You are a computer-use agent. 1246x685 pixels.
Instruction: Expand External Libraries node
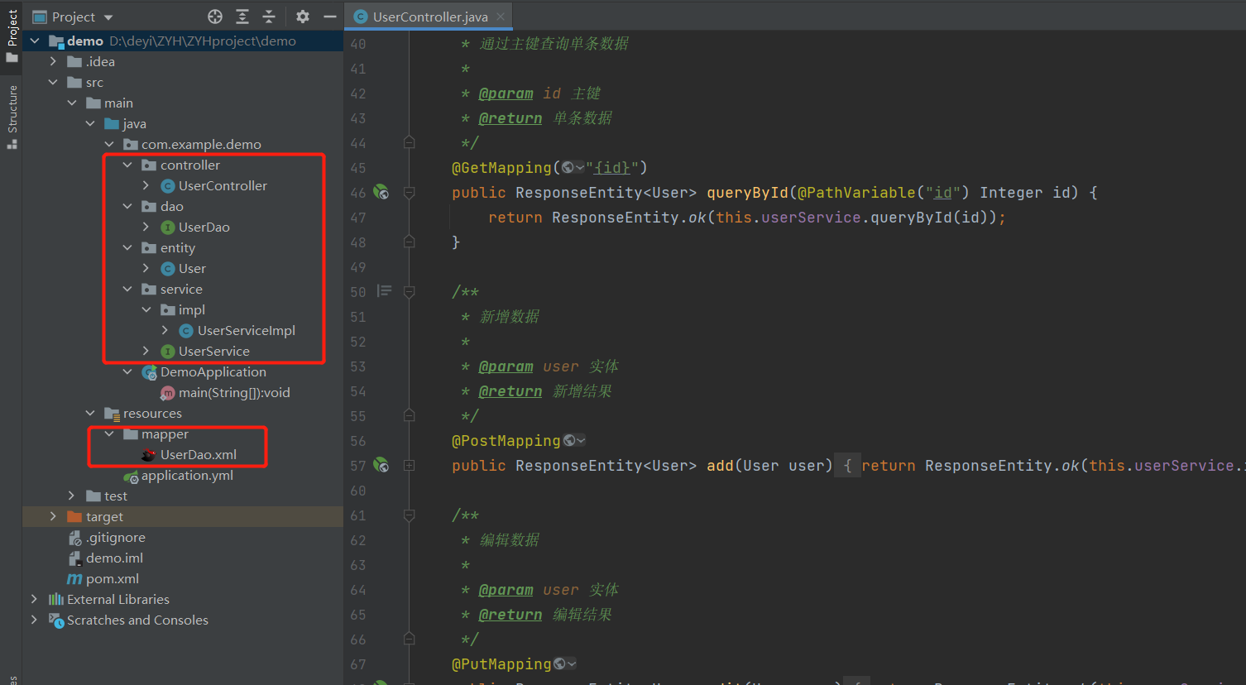(x=35, y=599)
